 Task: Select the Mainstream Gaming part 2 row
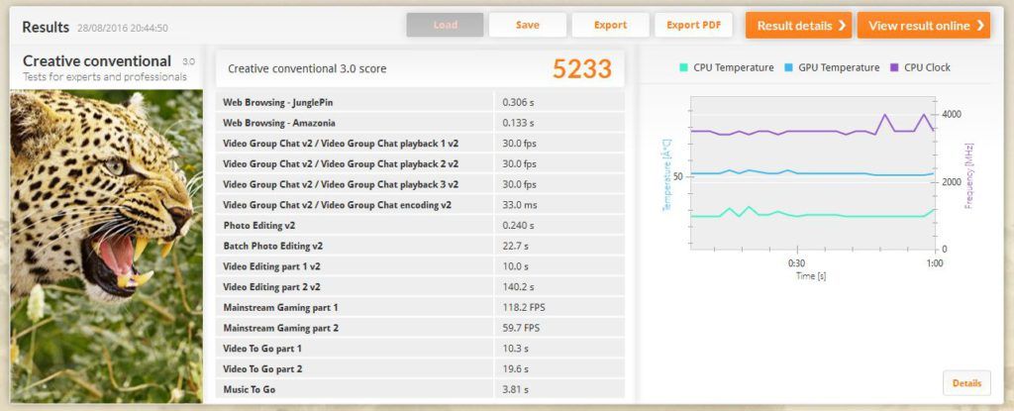coord(420,328)
